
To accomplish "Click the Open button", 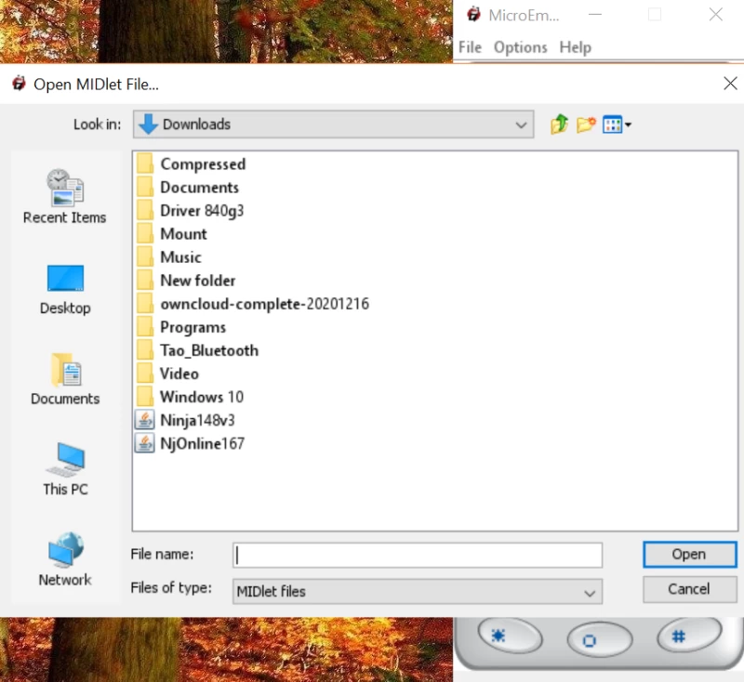I will [688, 555].
